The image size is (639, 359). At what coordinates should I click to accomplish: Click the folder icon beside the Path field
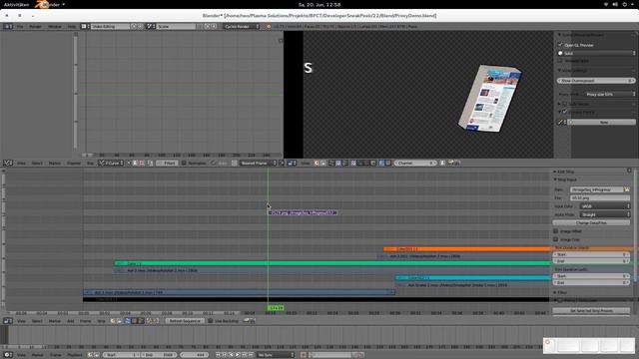click(x=627, y=189)
